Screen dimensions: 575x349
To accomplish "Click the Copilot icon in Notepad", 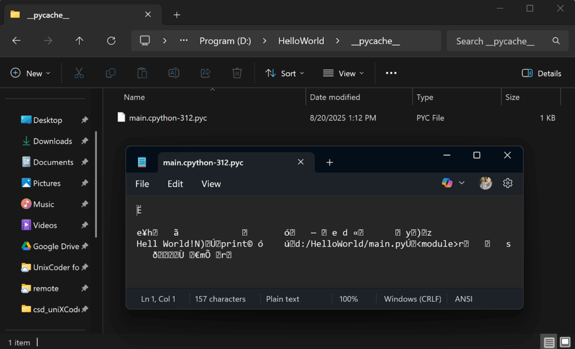I will tap(447, 183).
